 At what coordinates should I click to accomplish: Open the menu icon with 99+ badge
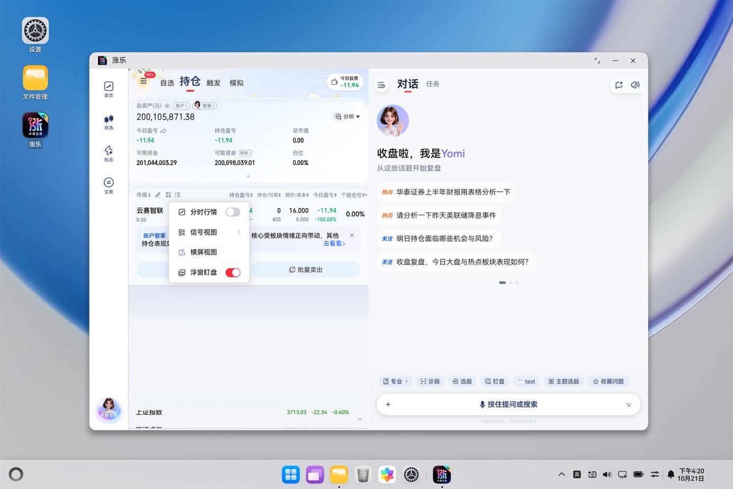(x=144, y=82)
